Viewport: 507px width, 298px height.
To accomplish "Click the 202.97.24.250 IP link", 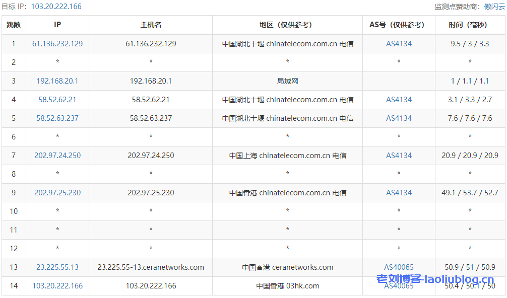I will (57, 156).
